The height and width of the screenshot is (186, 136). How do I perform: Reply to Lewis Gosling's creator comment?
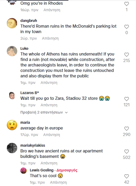pyautogui.click(x=58, y=182)
